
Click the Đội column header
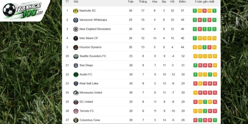click(76, 2)
